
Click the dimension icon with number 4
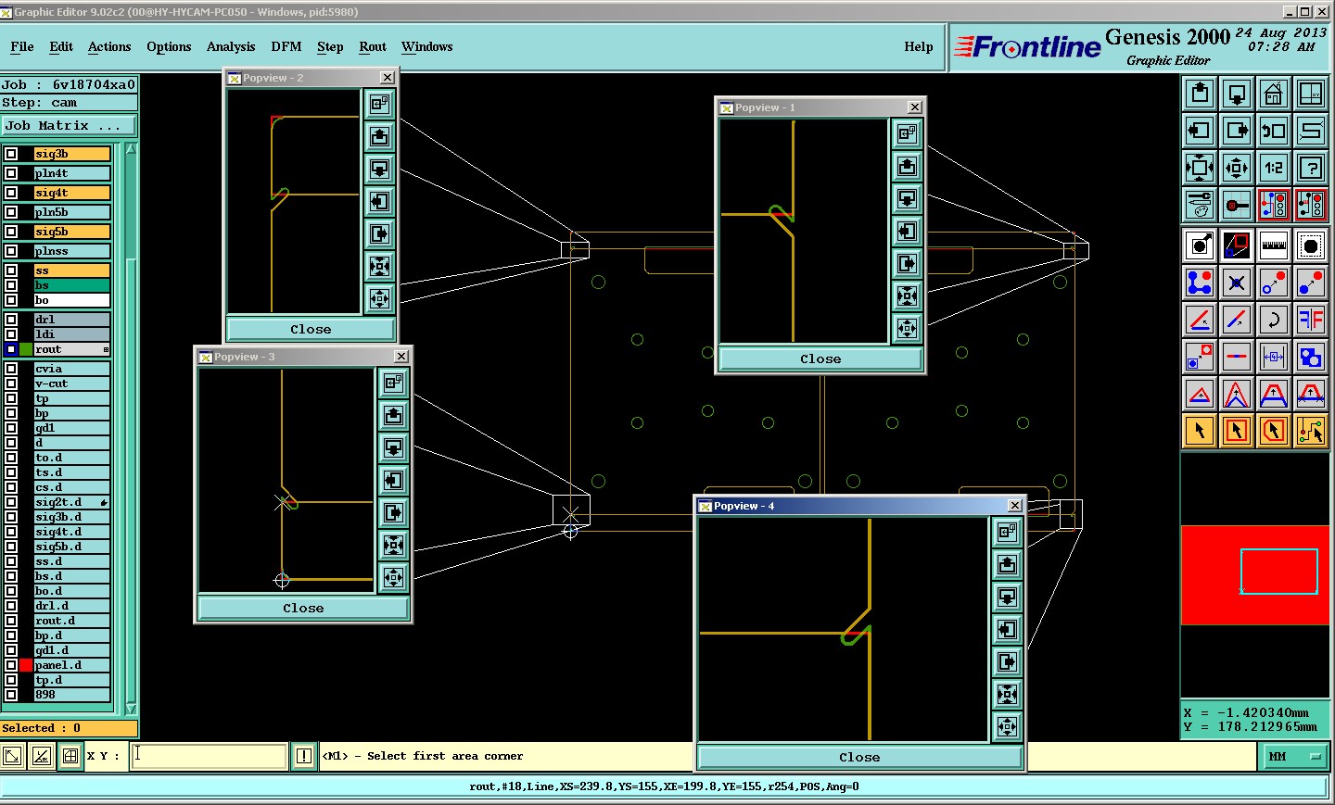[1274, 357]
